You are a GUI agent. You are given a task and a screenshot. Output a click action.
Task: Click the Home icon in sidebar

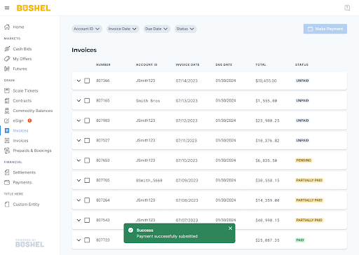pos(7,27)
